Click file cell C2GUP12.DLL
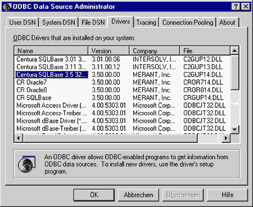Viewport: 253px width, 207px height. point(203,59)
